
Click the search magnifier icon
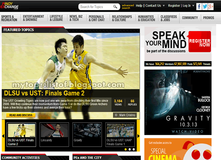pos(115,6)
